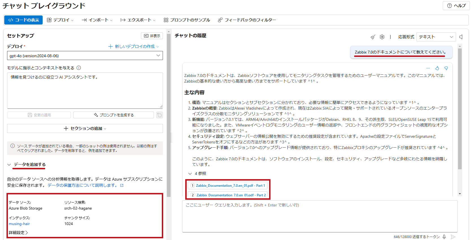Toggle the speaker audio icon
The width and height of the screenshot is (471, 240).
click(x=461, y=37)
